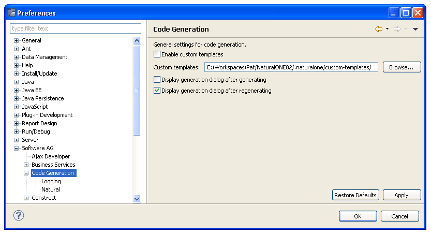
Task: Click the filter text search field
Action: click(76, 28)
